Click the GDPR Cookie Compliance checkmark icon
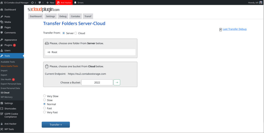This screenshot has height=133, width=264. (2, 114)
